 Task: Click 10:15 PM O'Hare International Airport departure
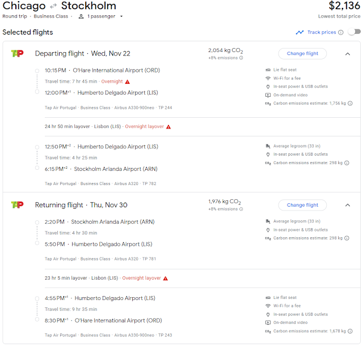(x=102, y=70)
